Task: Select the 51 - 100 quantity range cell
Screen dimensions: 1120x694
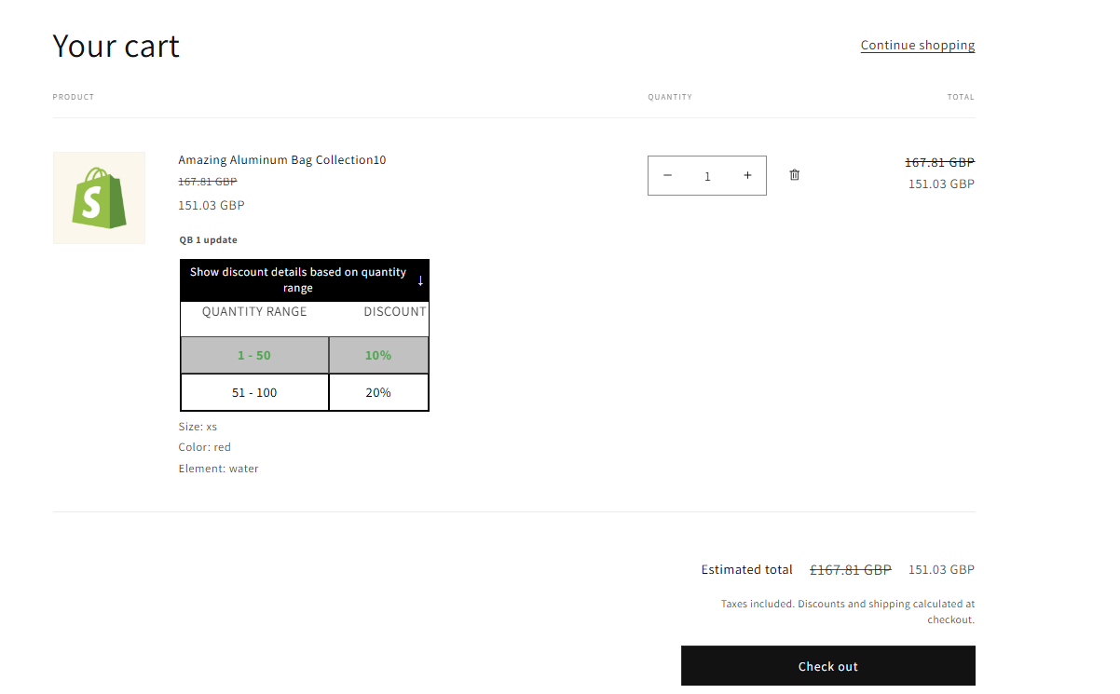Action: pyautogui.click(x=254, y=393)
